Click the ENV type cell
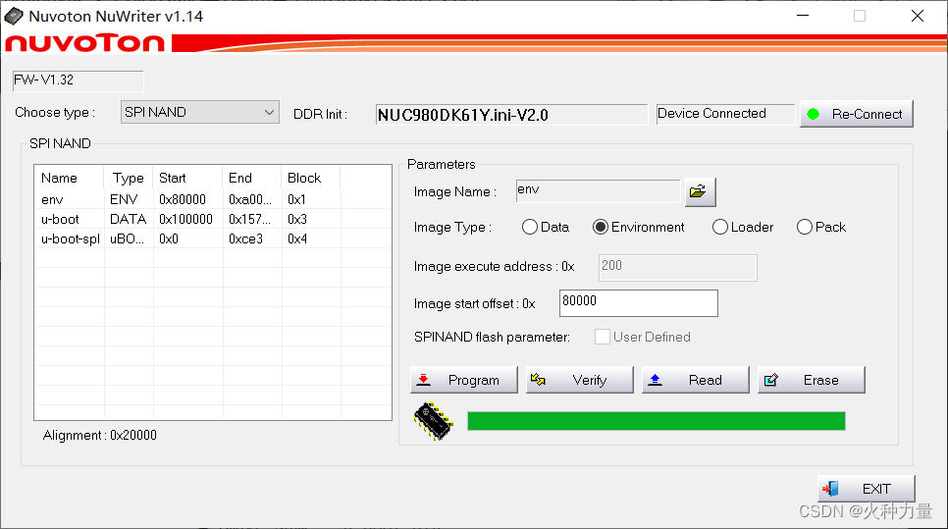Image resolution: width=948 pixels, height=529 pixels. (124, 199)
